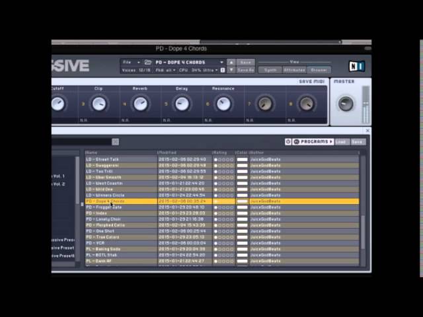Click the Native Instruments NI logo
The height and width of the screenshot is (317, 423).
(357, 66)
